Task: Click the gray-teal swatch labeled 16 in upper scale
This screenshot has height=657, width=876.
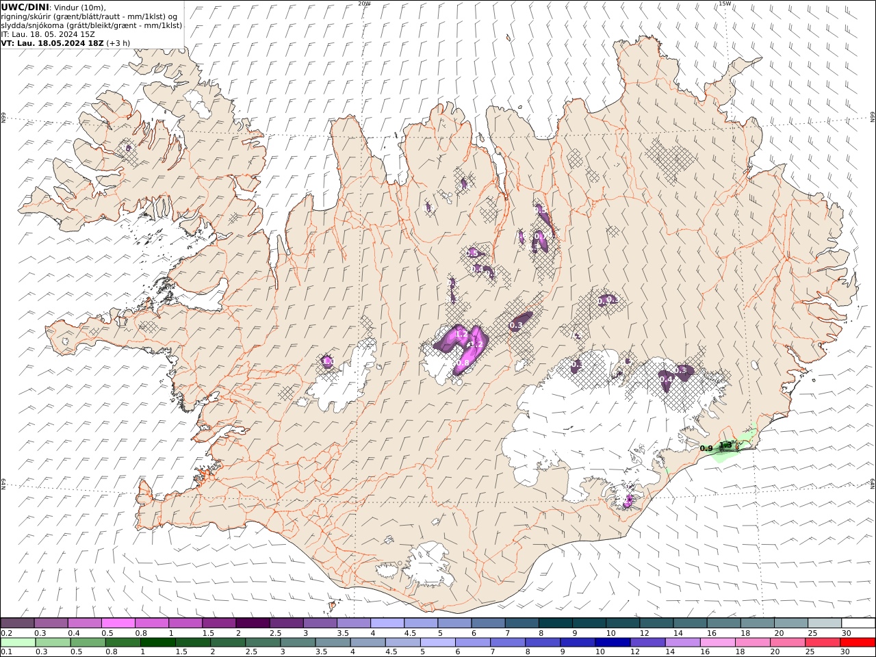Action: click(x=723, y=623)
